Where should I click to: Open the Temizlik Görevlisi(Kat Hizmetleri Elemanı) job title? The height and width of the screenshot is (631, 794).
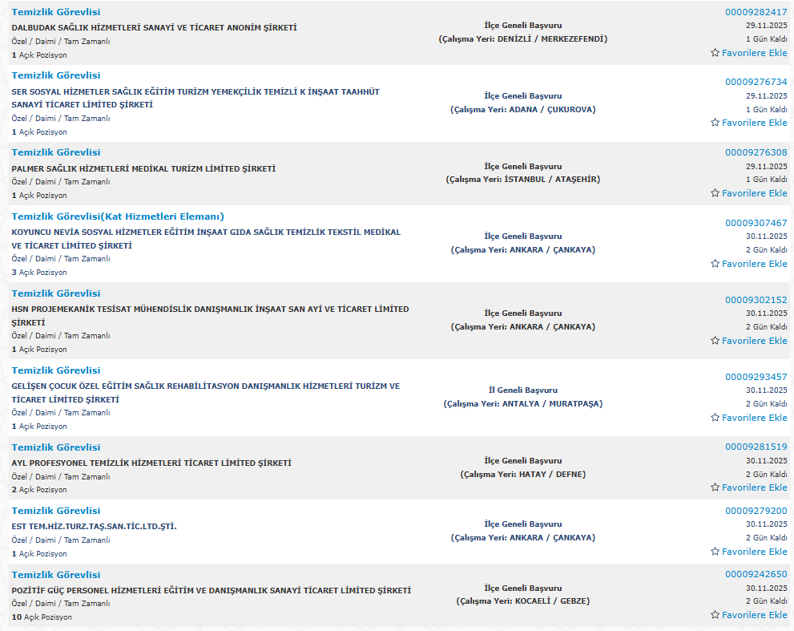(x=118, y=216)
